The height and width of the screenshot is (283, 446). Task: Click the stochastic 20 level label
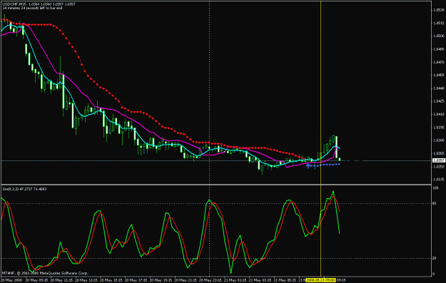[434, 258]
